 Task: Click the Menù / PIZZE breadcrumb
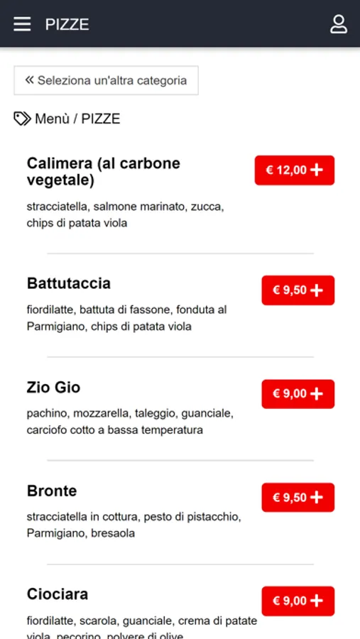click(x=77, y=119)
